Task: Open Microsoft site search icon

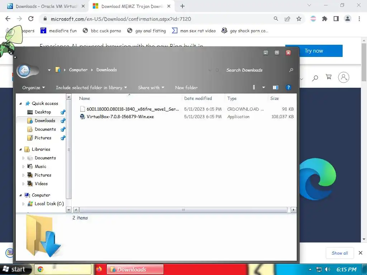Action: pos(315,78)
